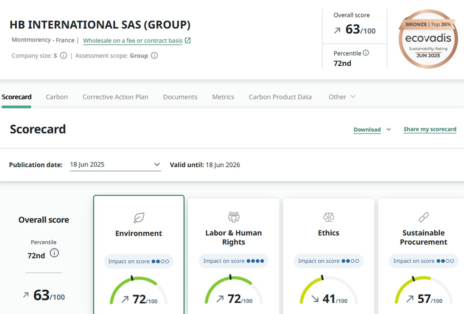Click the Sustainable Procurement score gauge arc
This screenshot has width=464, height=314.
coord(423,290)
